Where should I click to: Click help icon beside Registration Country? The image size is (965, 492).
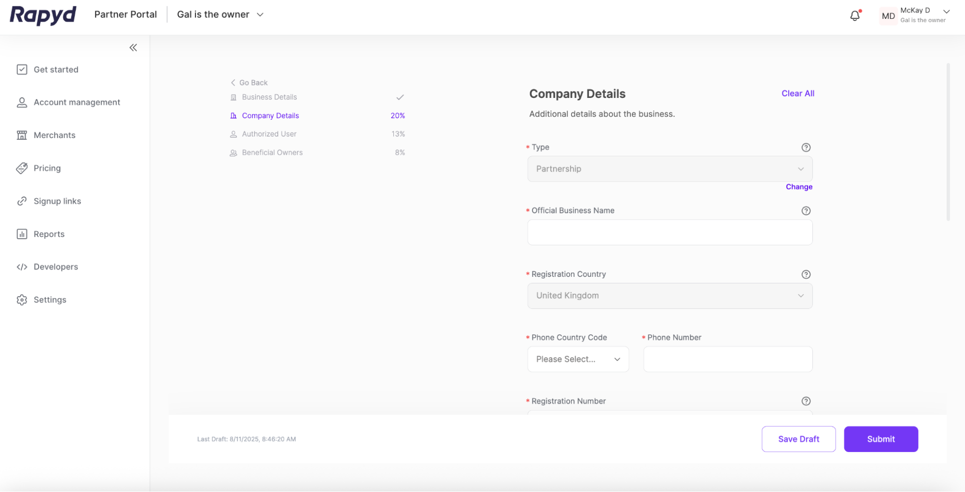tap(806, 274)
